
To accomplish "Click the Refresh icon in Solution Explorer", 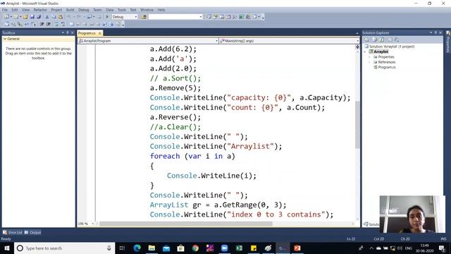I will pos(382,40).
